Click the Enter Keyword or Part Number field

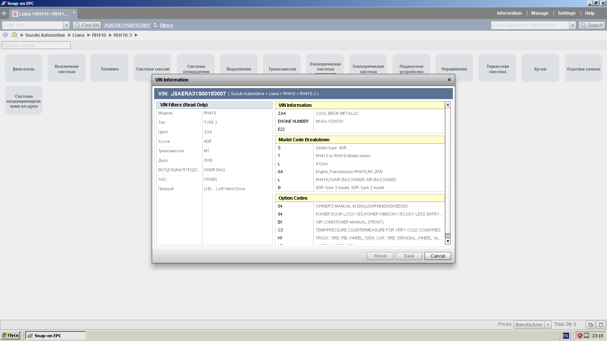click(530, 25)
